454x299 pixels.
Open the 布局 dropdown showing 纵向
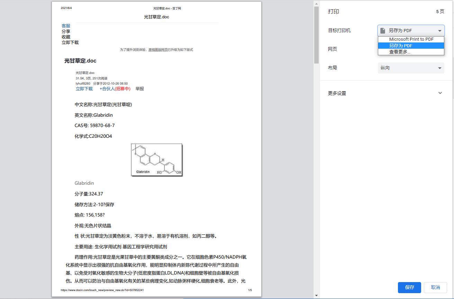coord(411,68)
